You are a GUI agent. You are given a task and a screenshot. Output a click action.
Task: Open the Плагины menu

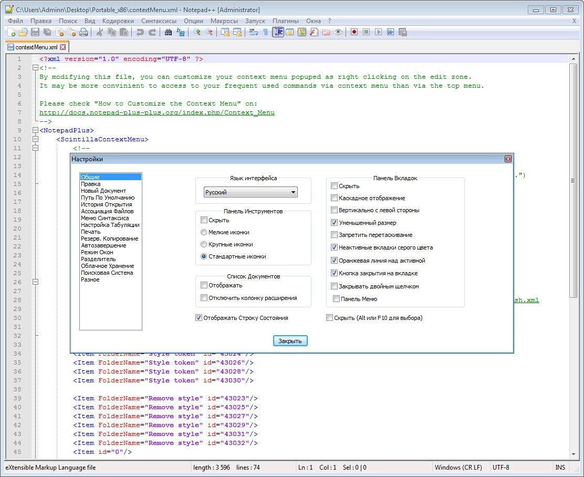point(286,21)
